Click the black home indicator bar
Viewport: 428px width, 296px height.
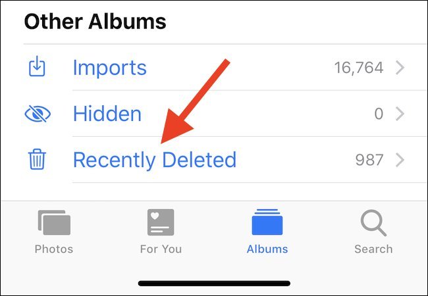click(214, 284)
